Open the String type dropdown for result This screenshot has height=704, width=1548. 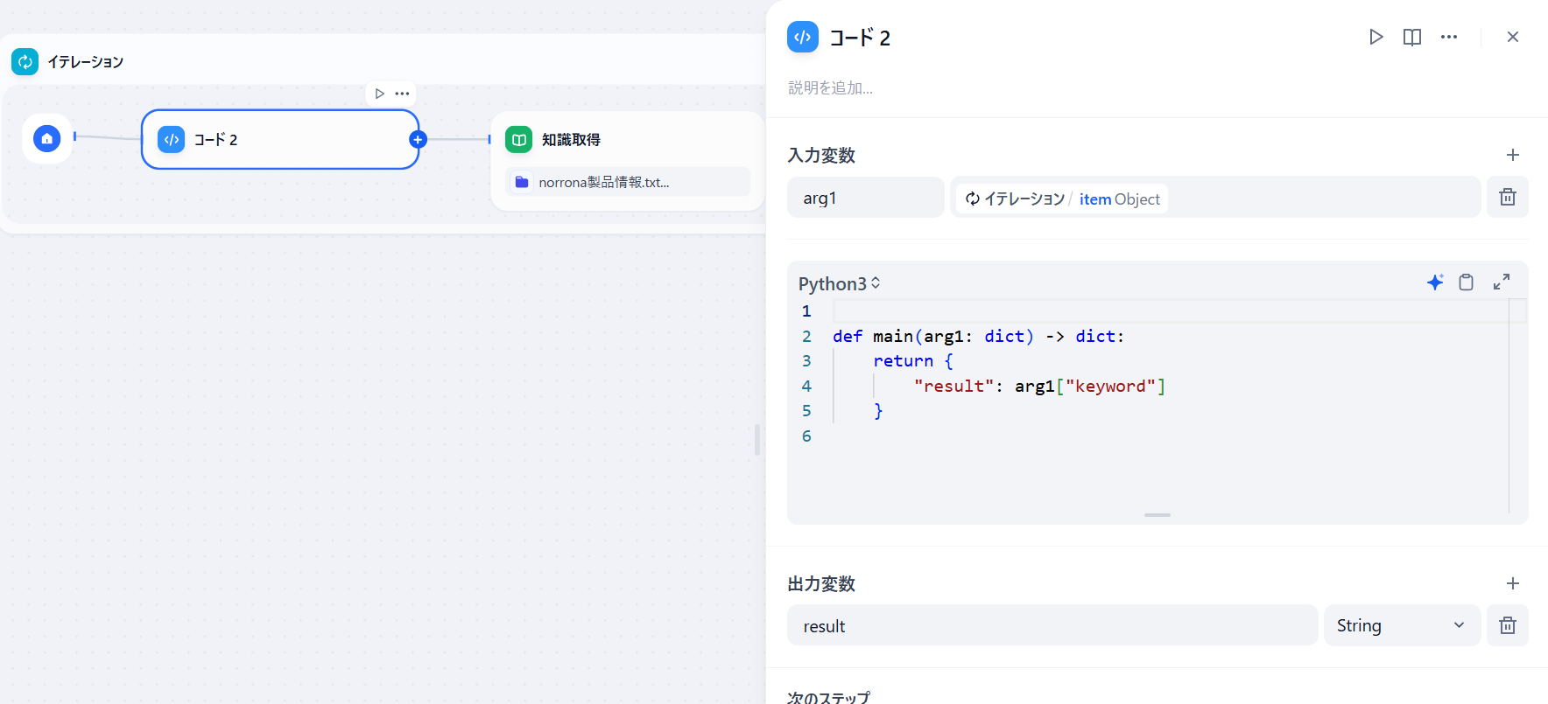click(x=1402, y=625)
